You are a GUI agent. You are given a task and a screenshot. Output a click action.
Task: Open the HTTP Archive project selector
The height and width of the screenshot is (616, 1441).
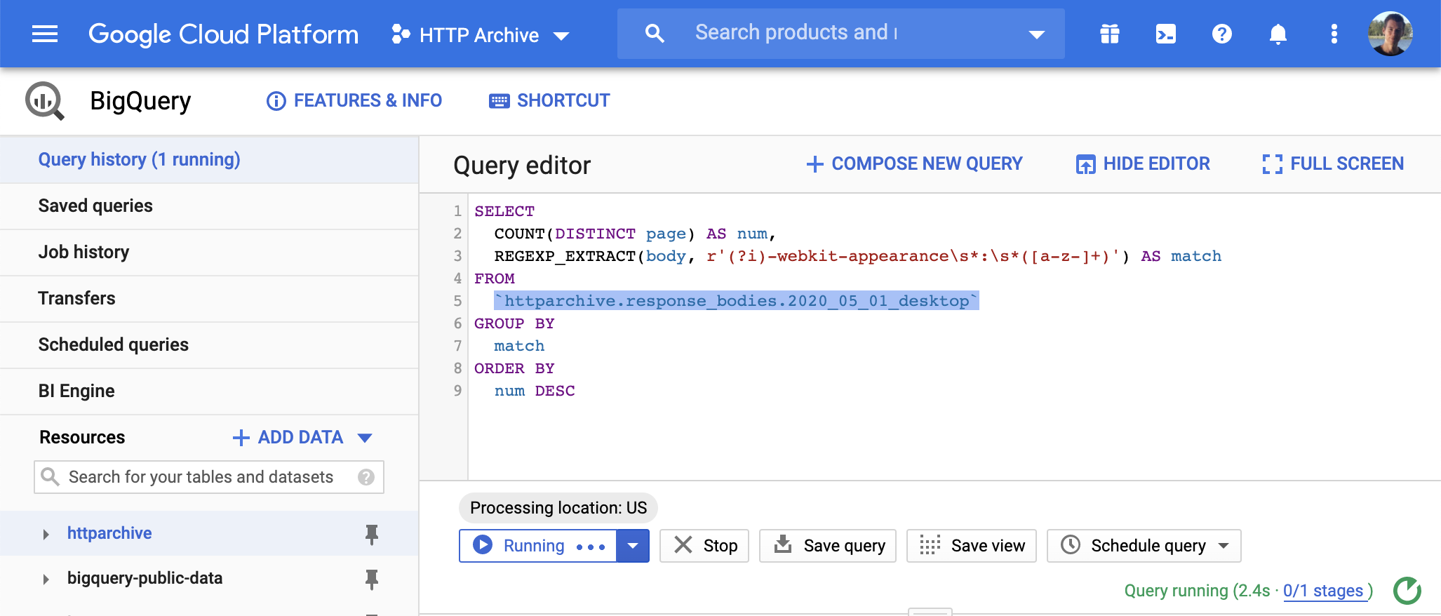pyautogui.click(x=481, y=35)
